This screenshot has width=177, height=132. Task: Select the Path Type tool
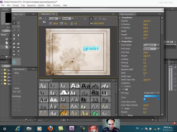point(14,30)
